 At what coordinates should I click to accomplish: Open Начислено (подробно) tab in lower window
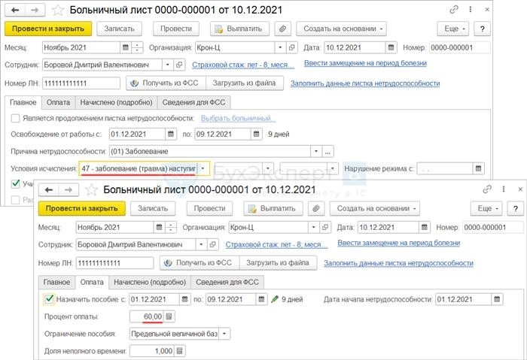tap(150, 282)
